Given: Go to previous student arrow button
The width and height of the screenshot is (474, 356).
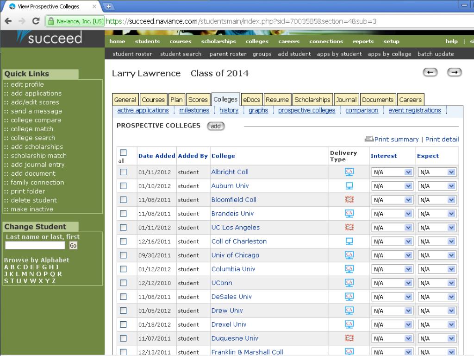Looking at the screenshot, I should [430, 72].
